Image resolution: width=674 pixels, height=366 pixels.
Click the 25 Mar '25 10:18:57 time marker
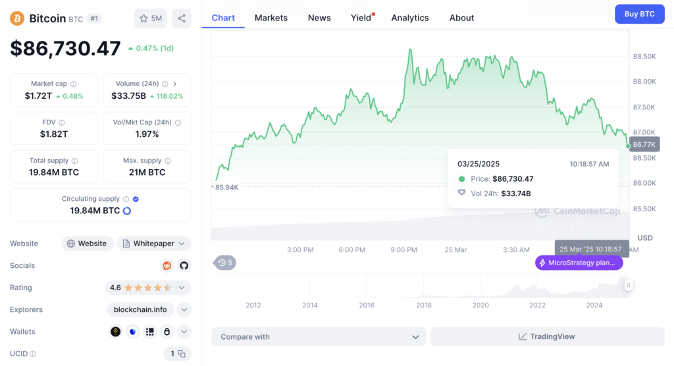tap(592, 249)
